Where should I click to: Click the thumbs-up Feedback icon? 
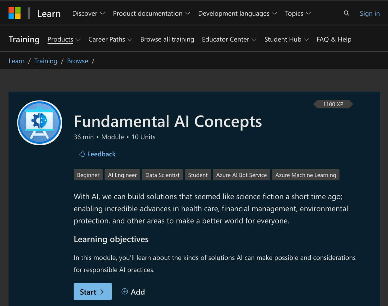tap(82, 154)
